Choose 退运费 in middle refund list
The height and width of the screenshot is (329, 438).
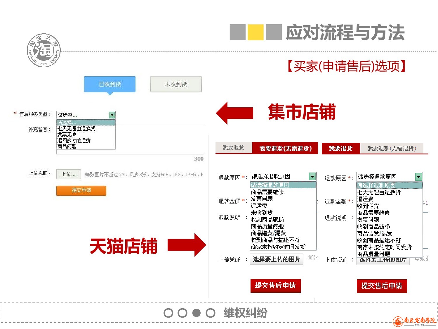283,206
